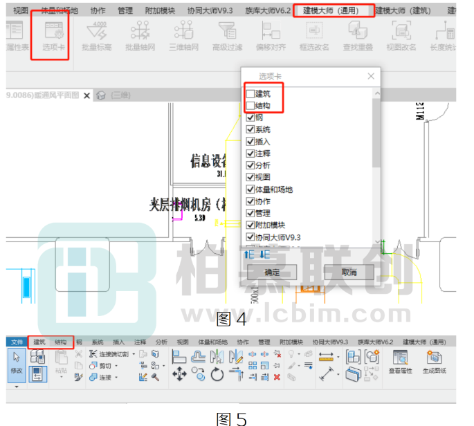Viewport: 474px width, 426px height.
Task: Open the 查找重叠 tool
Action: (358, 36)
